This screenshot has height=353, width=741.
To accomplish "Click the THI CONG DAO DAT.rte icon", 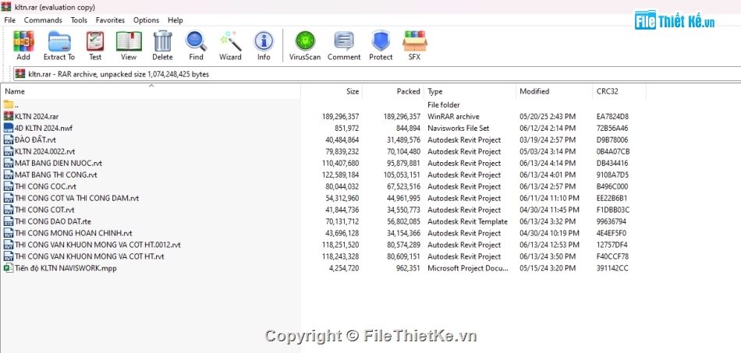I will (9, 221).
